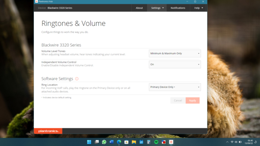Screen dimensions: 260x146
Task: Click the Ringtones & Volume heading
Action: click(x=73, y=23)
